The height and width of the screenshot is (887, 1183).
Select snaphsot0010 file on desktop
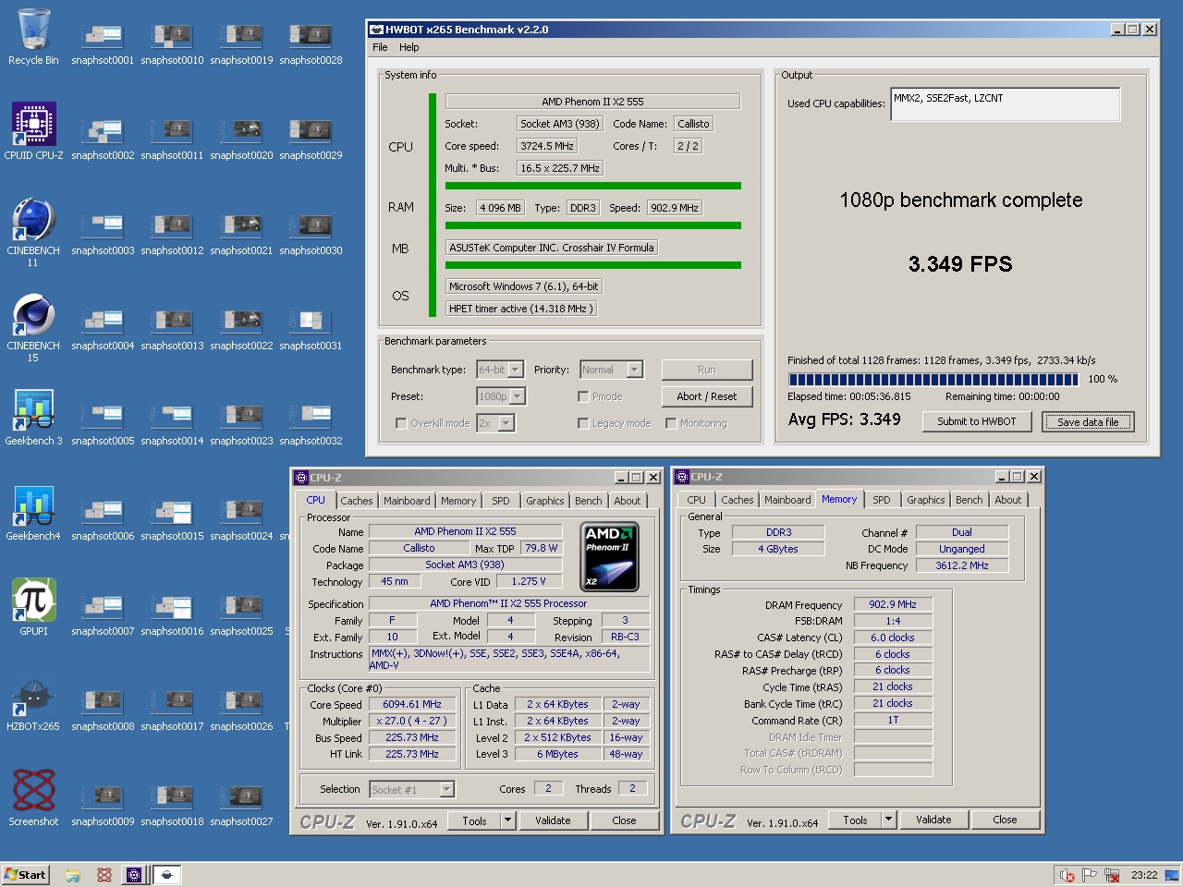tap(172, 43)
